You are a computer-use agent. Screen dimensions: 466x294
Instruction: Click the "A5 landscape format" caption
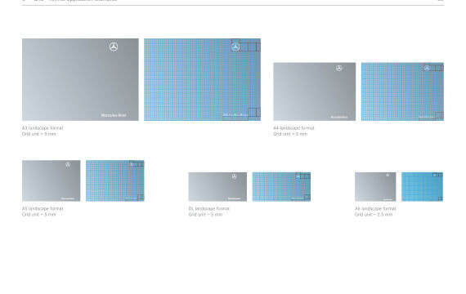43,208
